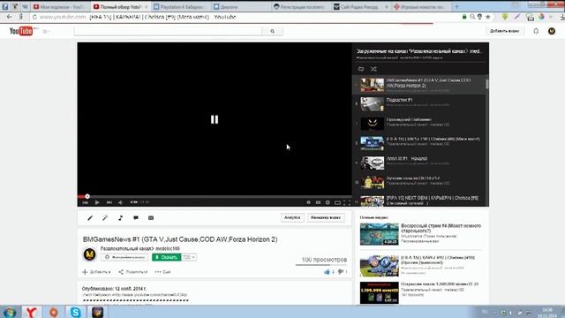Switch to the gaming news tab
Image resolution: width=565 pixels, height=318 pixels.
point(421,7)
